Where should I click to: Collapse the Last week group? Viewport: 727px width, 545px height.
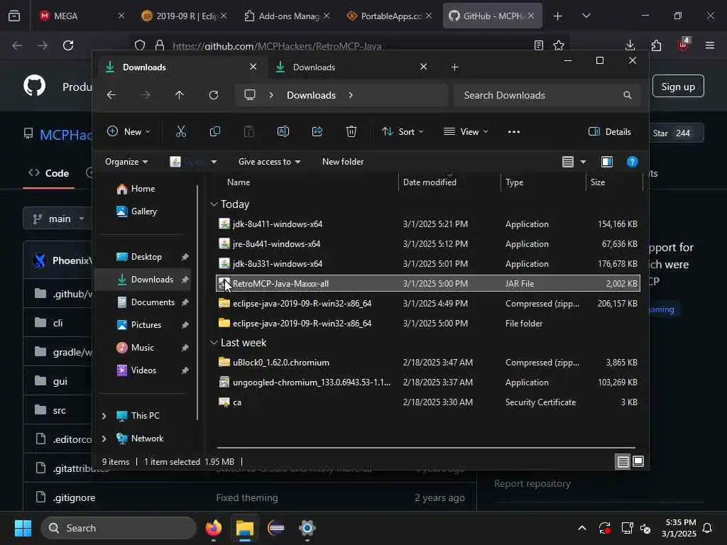214,343
